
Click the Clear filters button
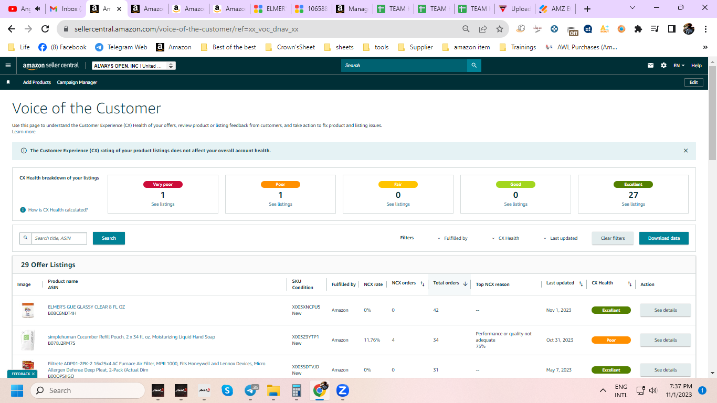pos(613,238)
